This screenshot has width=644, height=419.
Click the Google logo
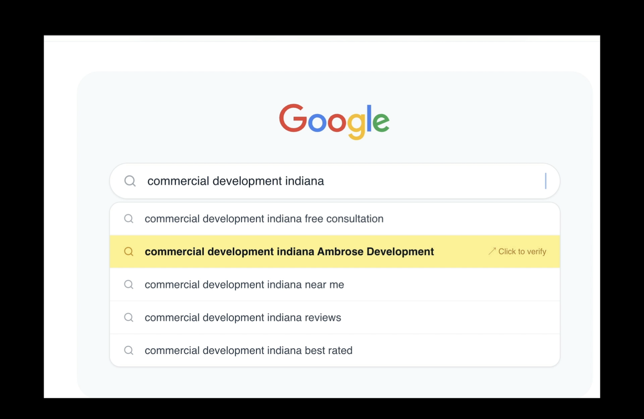pos(334,121)
